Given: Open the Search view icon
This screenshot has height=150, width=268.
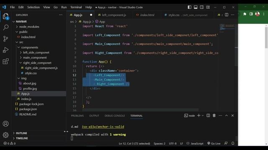Looking at the screenshot, I should point(5,27).
